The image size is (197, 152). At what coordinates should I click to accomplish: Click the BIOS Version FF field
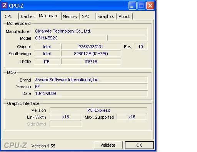coord(91,87)
